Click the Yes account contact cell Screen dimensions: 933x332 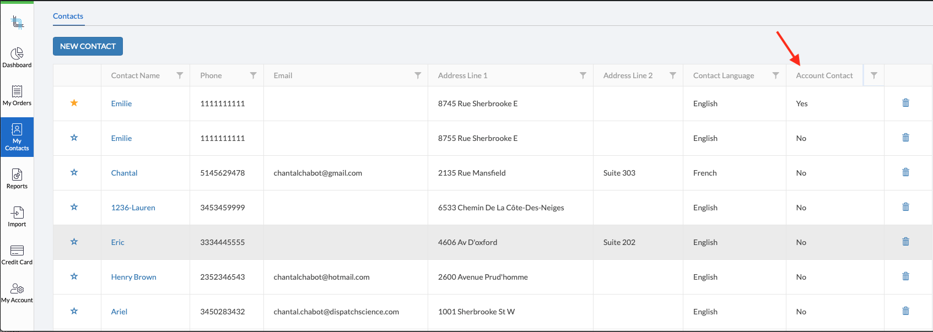coord(802,104)
